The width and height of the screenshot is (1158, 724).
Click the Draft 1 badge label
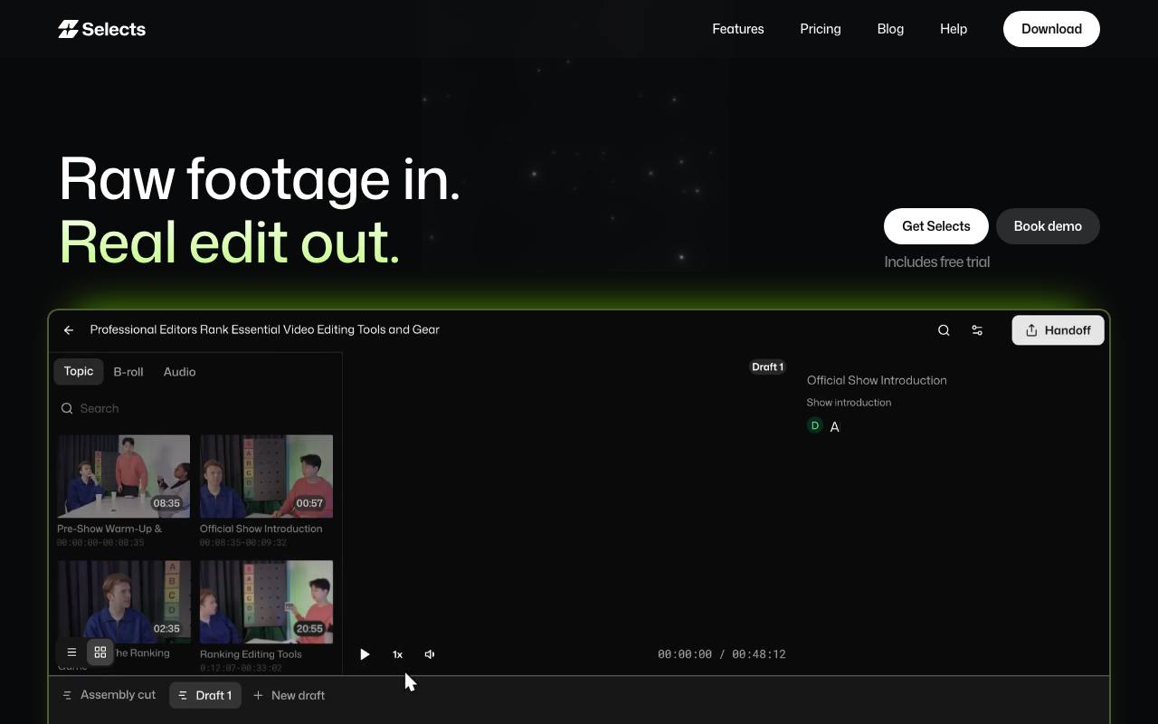click(767, 367)
